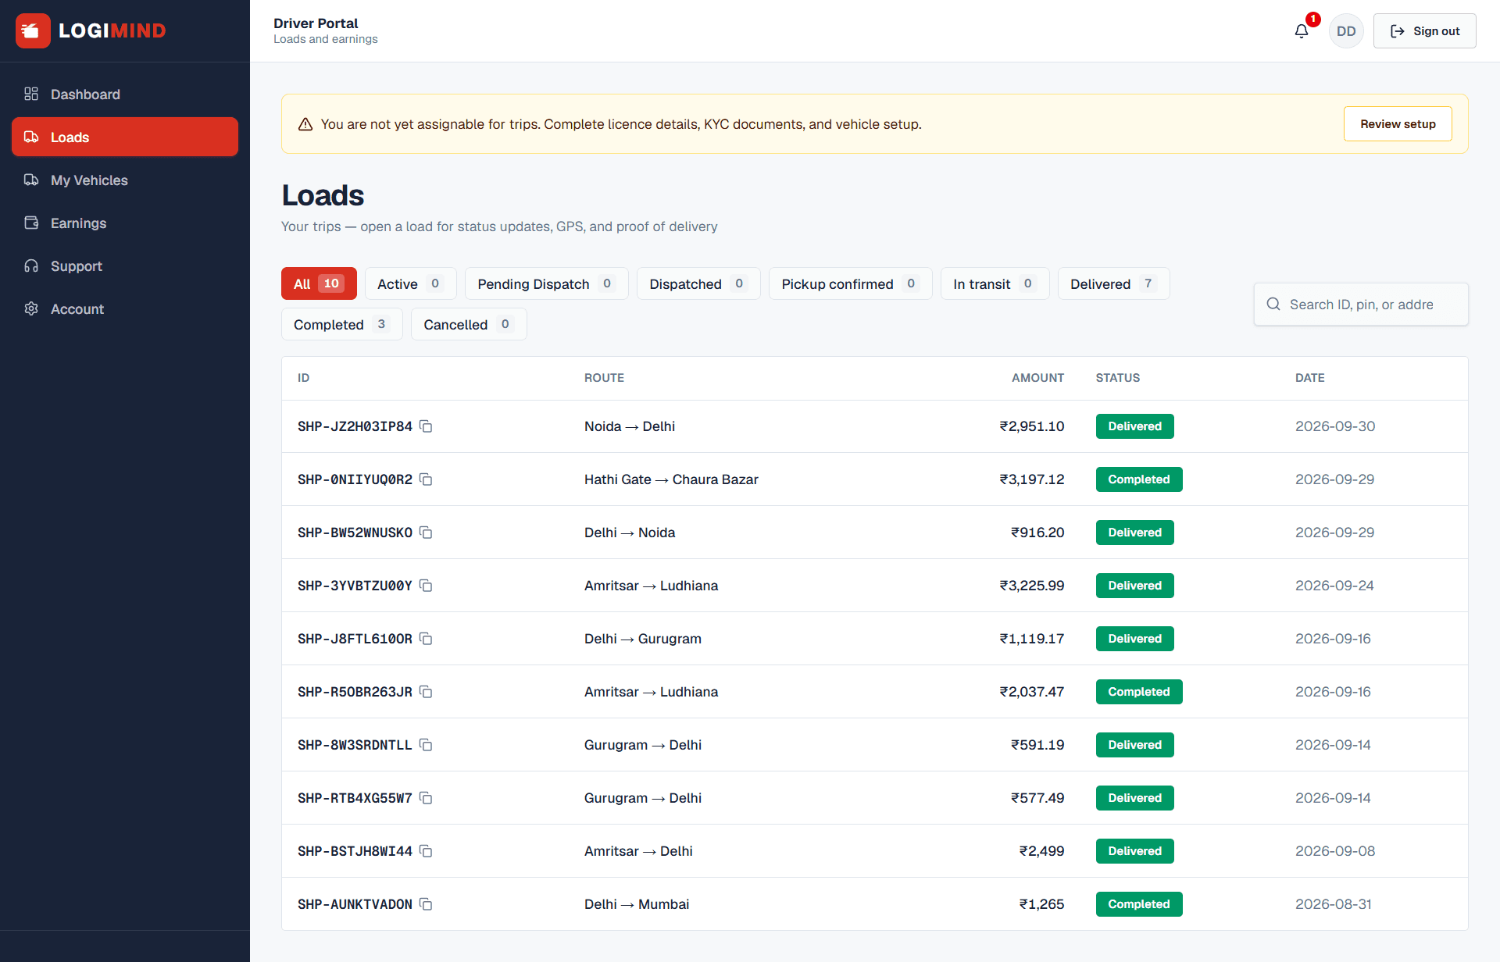Focus the Search ID, pin, or address field

[x=1361, y=304]
